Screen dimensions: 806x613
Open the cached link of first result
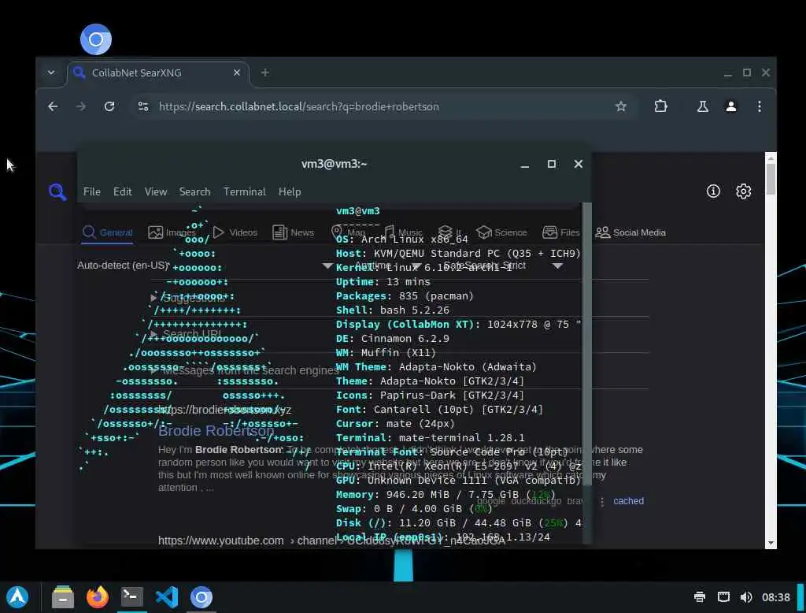point(628,501)
